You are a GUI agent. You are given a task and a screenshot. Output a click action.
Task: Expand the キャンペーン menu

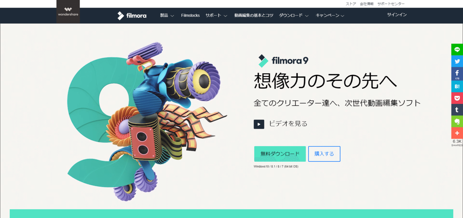(x=330, y=16)
